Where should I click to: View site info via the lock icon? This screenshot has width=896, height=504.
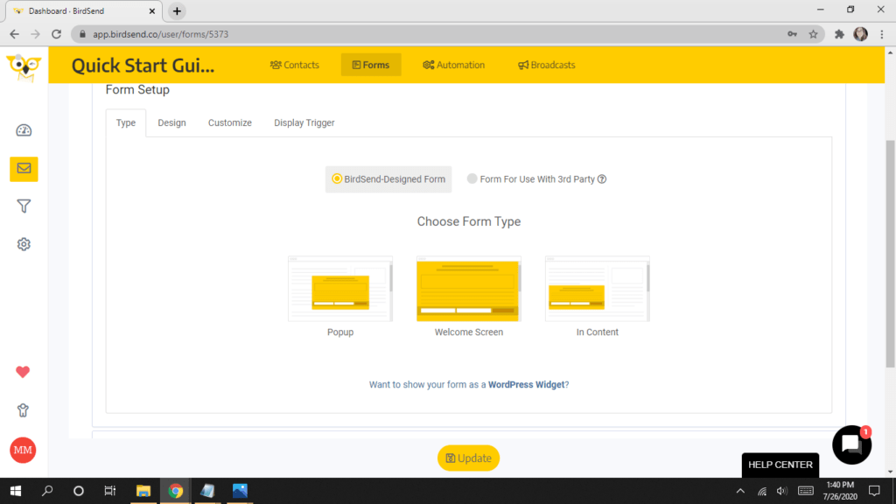(x=82, y=34)
